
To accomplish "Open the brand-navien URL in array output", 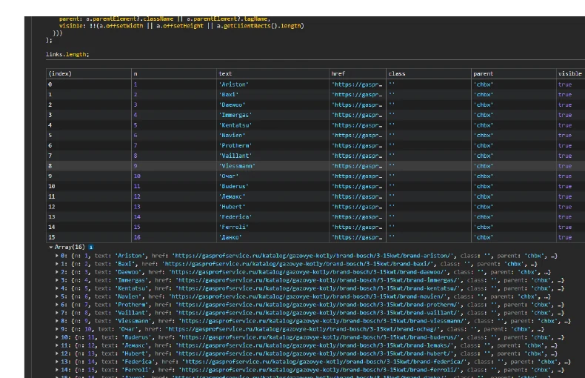I will coord(307,296).
